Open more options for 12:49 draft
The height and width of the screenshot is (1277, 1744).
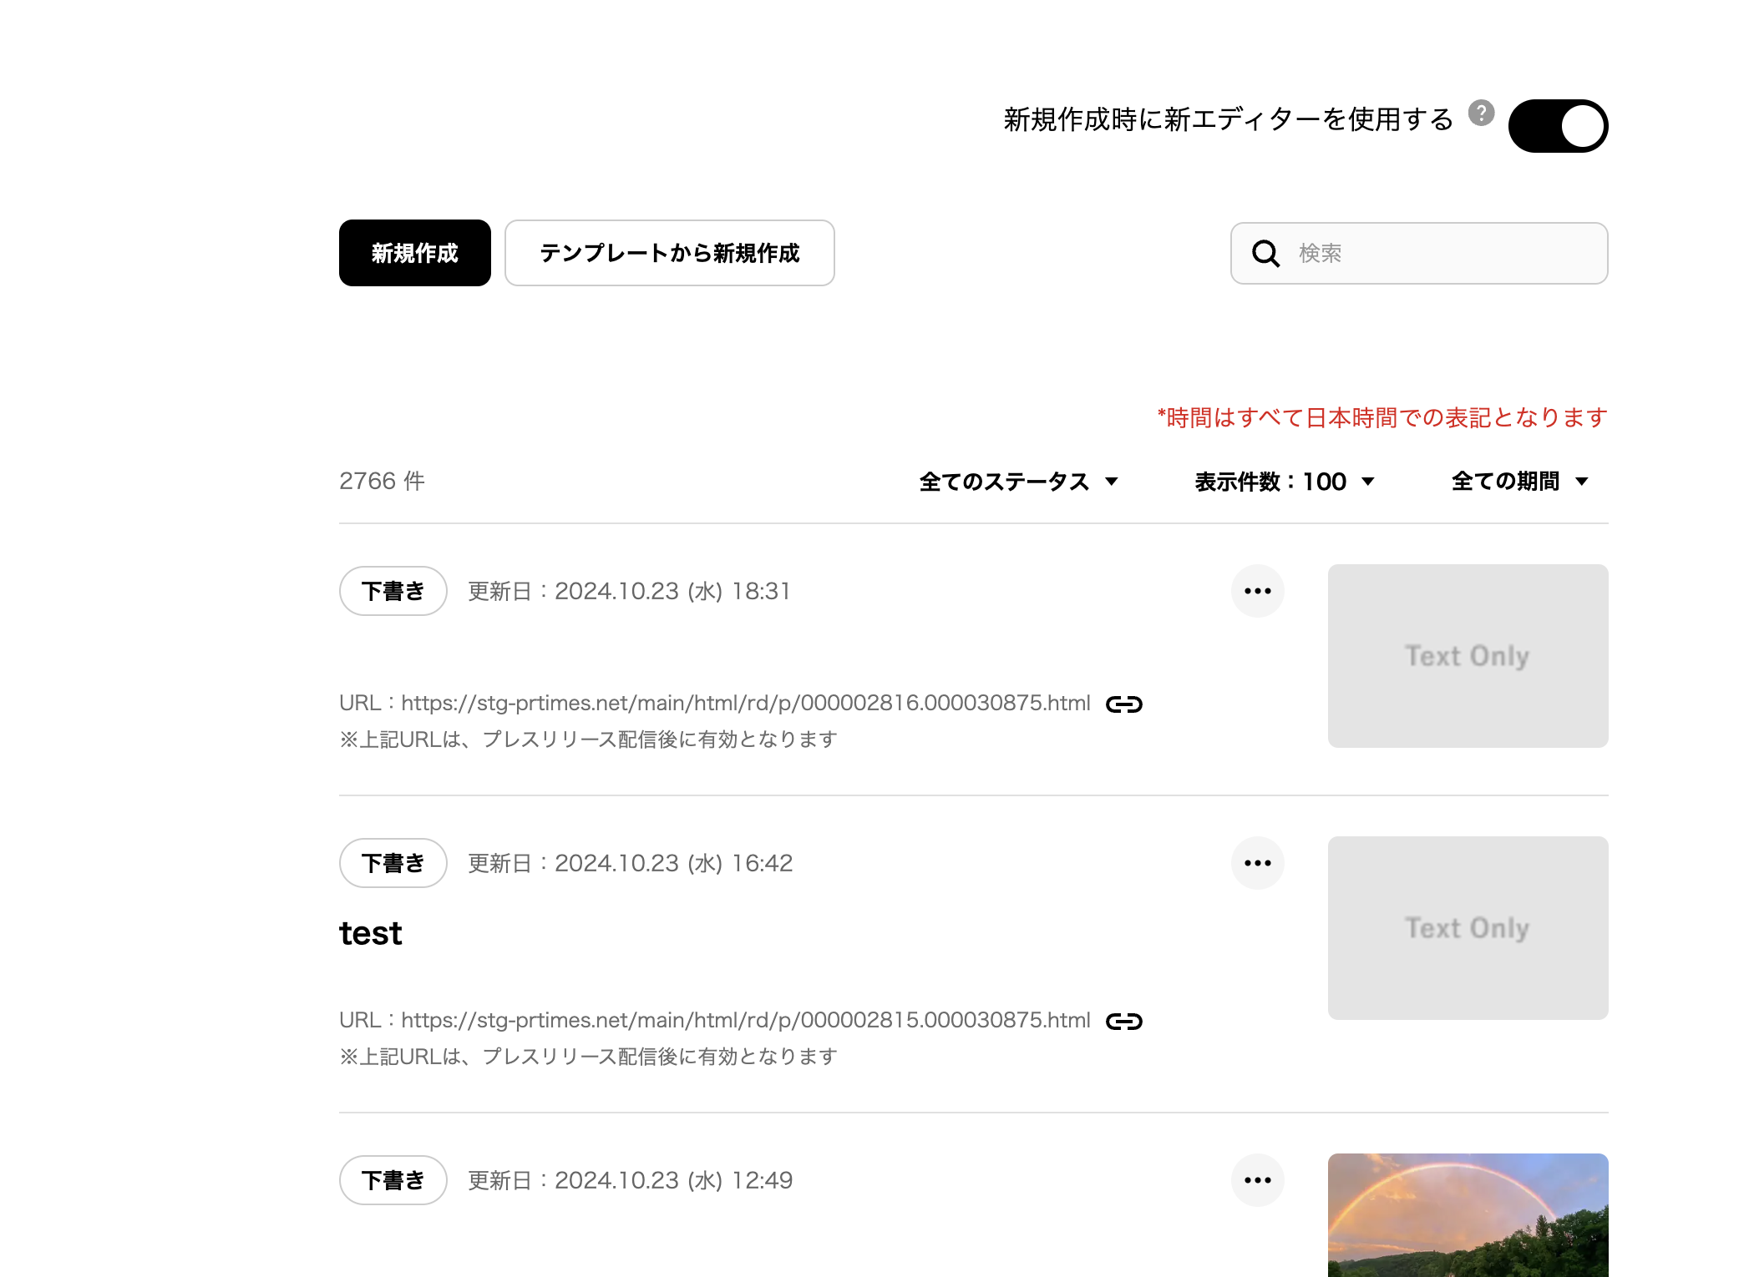tap(1257, 1180)
